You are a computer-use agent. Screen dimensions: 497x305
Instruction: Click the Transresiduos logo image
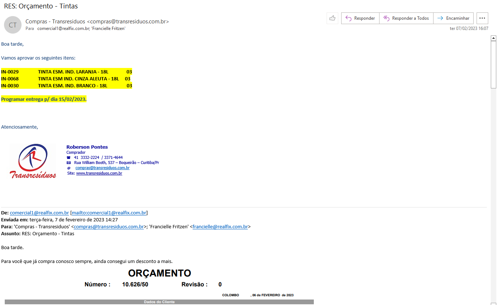33,161
